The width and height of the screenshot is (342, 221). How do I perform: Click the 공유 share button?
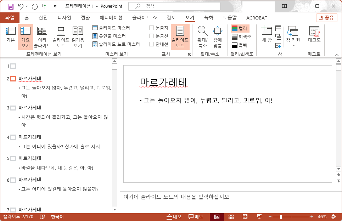[x=326, y=18]
